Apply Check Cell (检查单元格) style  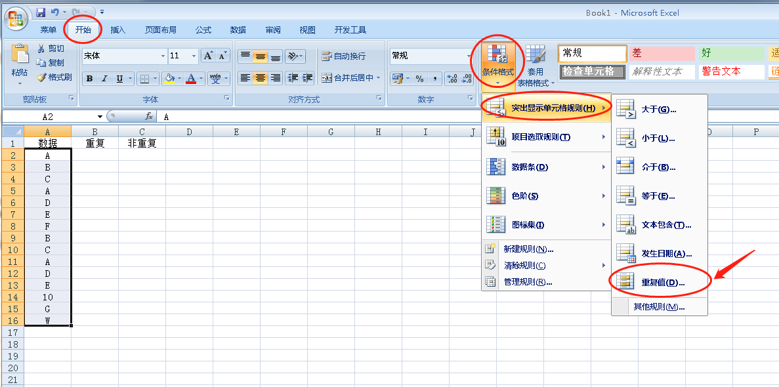tap(592, 71)
